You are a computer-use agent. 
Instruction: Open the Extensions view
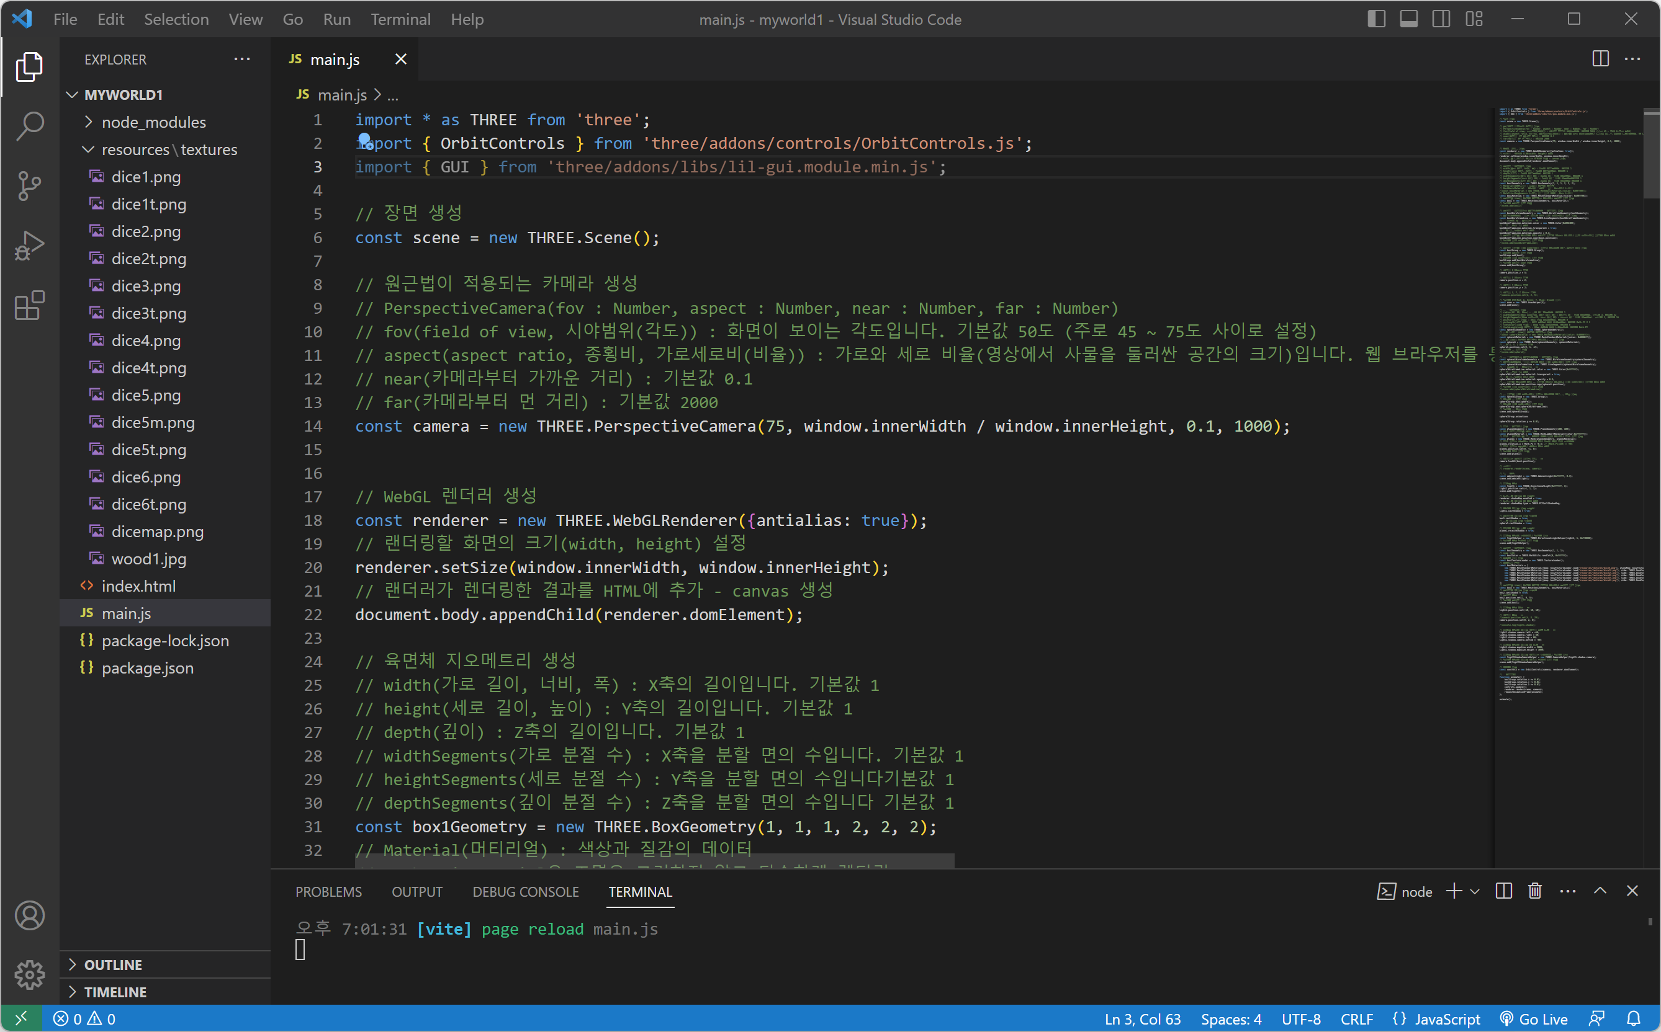pos(29,305)
